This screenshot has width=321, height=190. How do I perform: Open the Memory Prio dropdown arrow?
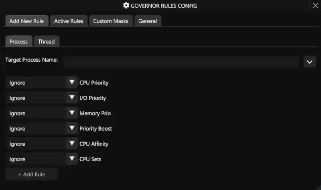(x=72, y=113)
